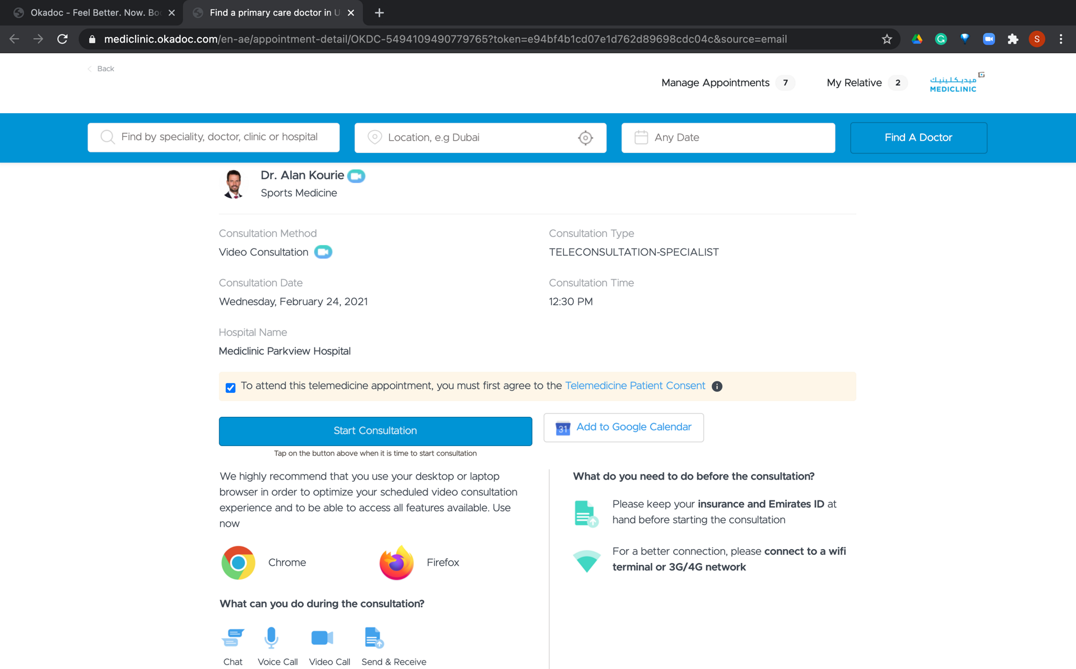Click the current location target icon
This screenshot has height=669, width=1076.
pyautogui.click(x=585, y=138)
